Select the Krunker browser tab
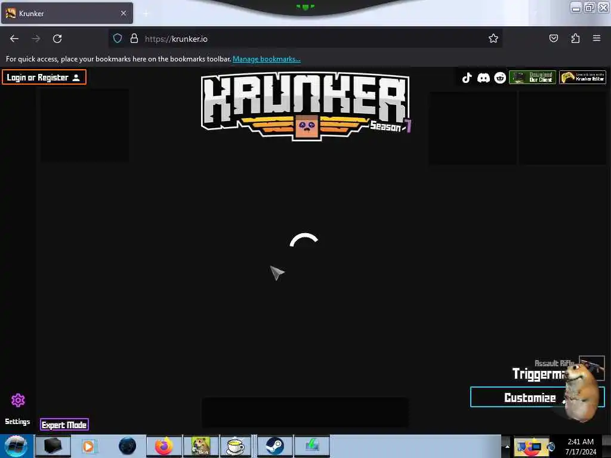 tap(67, 13)
